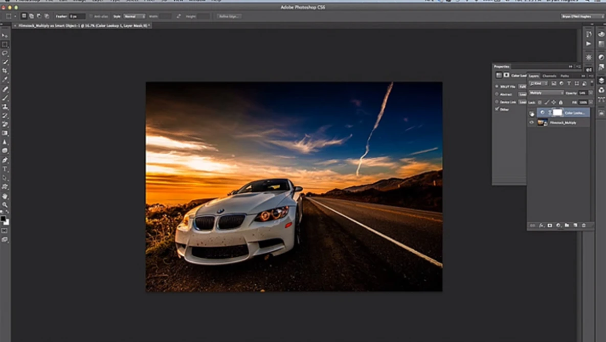Select the Gradient tool
This screenshot has width=606, height=342.
[x=5, y=133]
